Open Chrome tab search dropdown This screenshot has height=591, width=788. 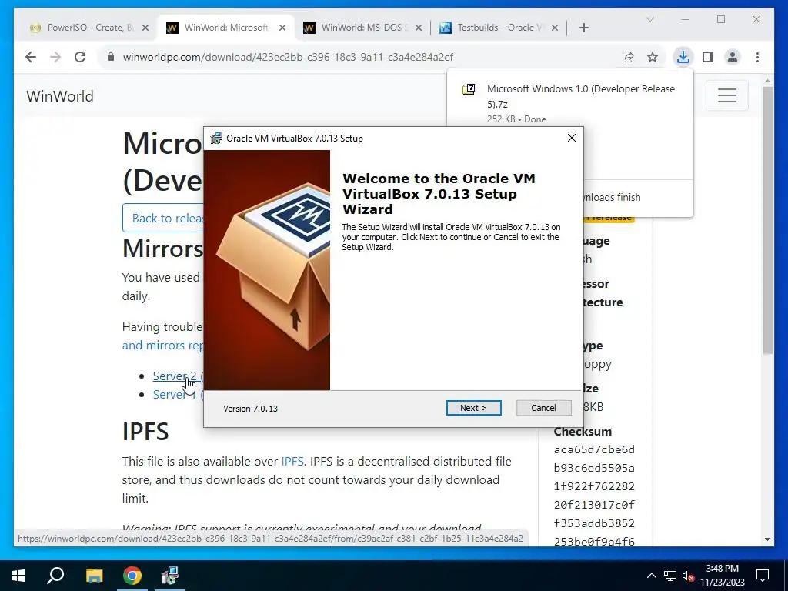point(649,19)
